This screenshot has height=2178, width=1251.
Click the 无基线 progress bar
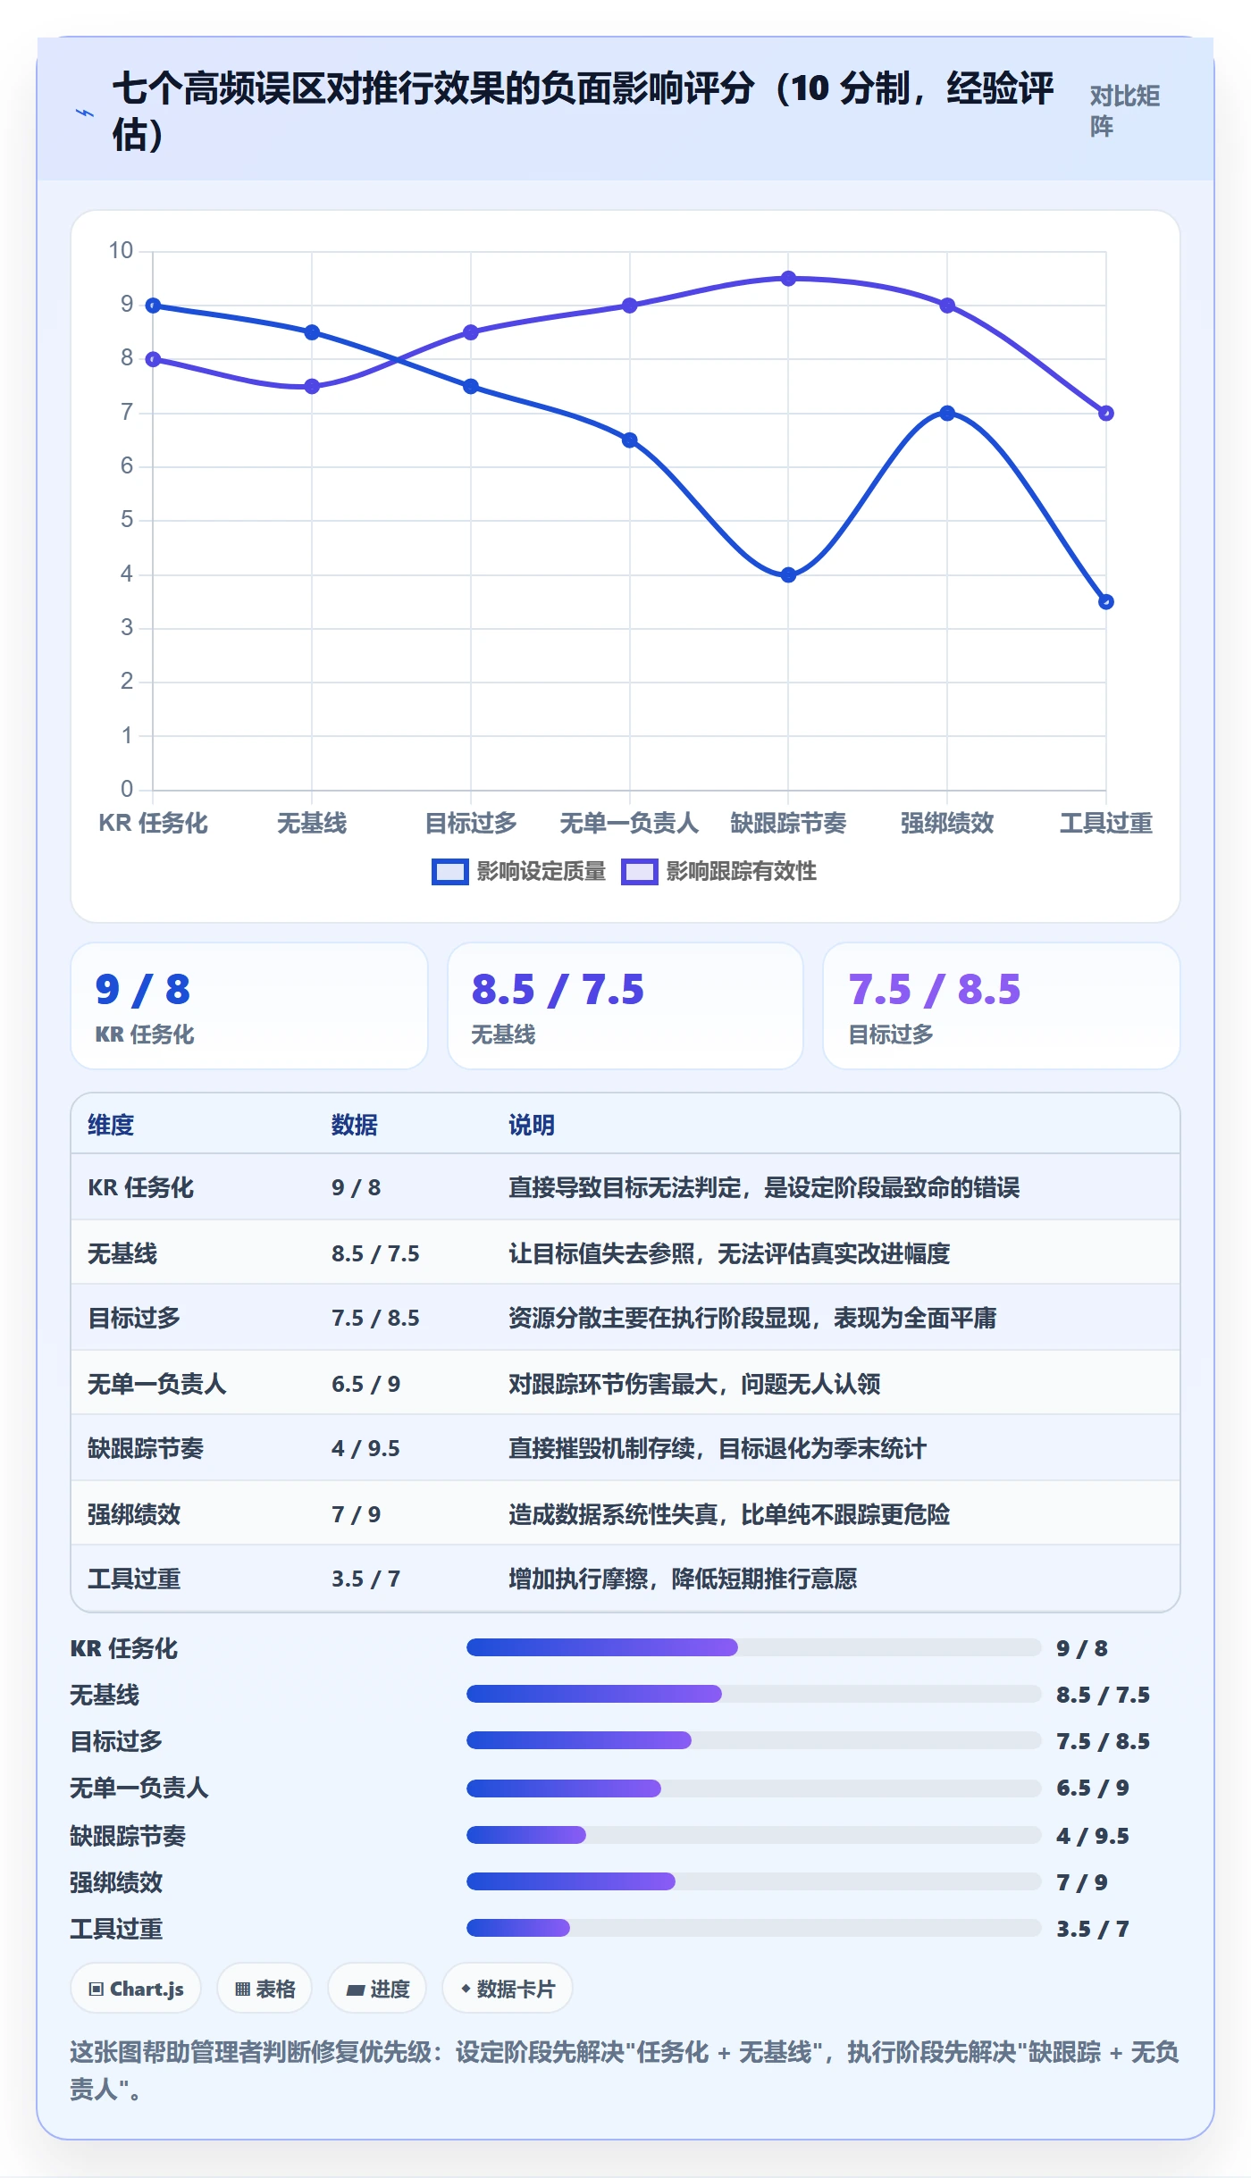coord(754,1694)
